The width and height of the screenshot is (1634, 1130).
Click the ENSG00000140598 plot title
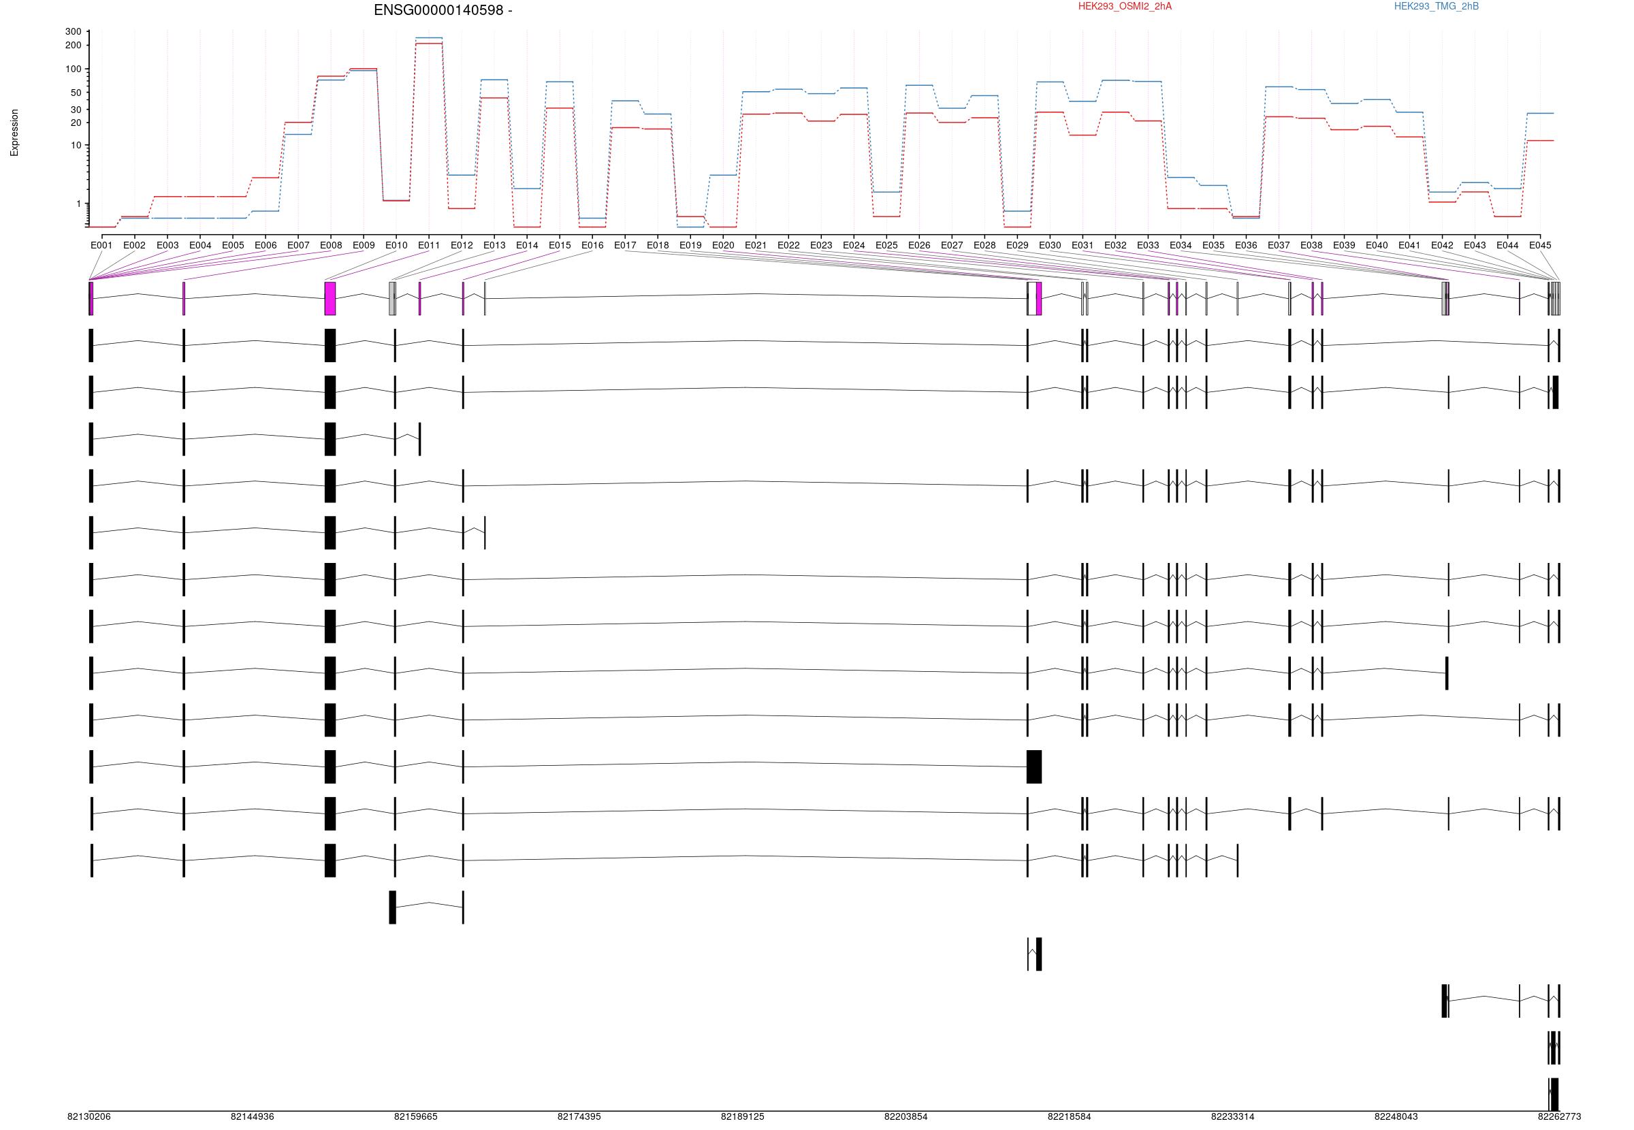tap(443, 10)
